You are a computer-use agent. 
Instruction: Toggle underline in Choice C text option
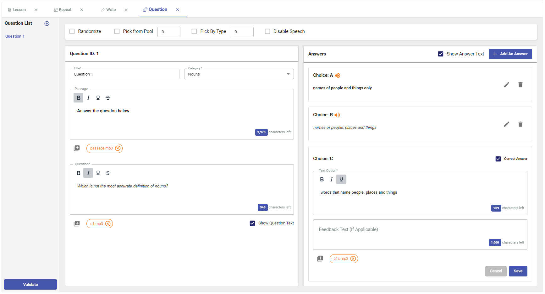341,179
